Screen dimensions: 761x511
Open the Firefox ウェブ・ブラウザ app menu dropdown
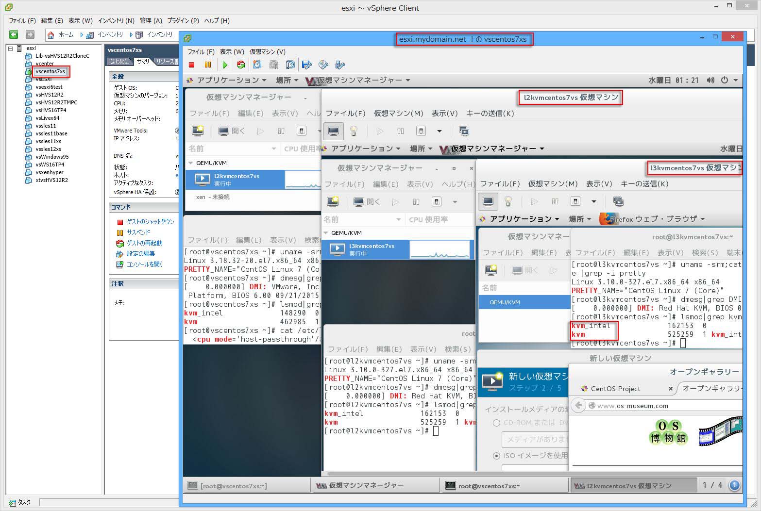pyautogui.click(x=652, y=219)
